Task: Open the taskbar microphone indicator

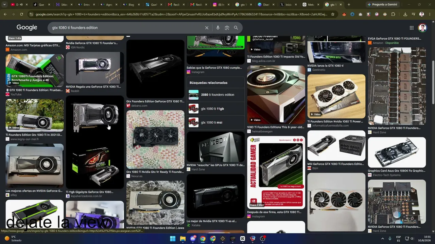Action: click(390, 239)
